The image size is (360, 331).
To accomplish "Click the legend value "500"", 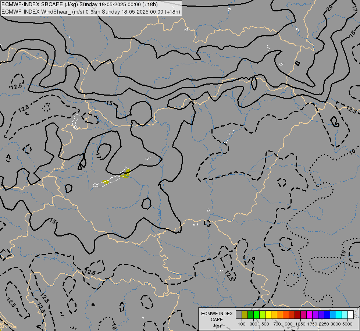I will tap(265, 324).
